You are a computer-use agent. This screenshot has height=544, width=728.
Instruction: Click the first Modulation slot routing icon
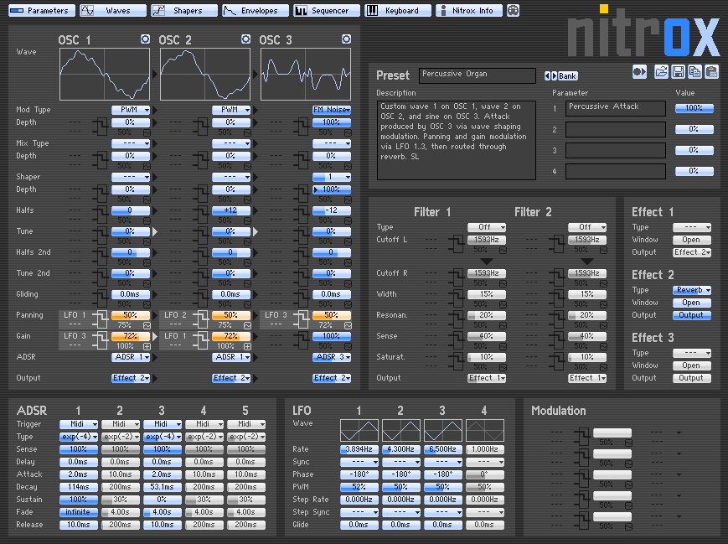point(582,437)
